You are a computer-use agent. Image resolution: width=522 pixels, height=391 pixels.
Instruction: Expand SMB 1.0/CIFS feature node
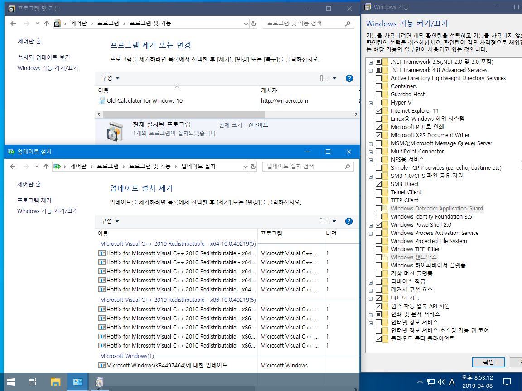pos(371,176)
